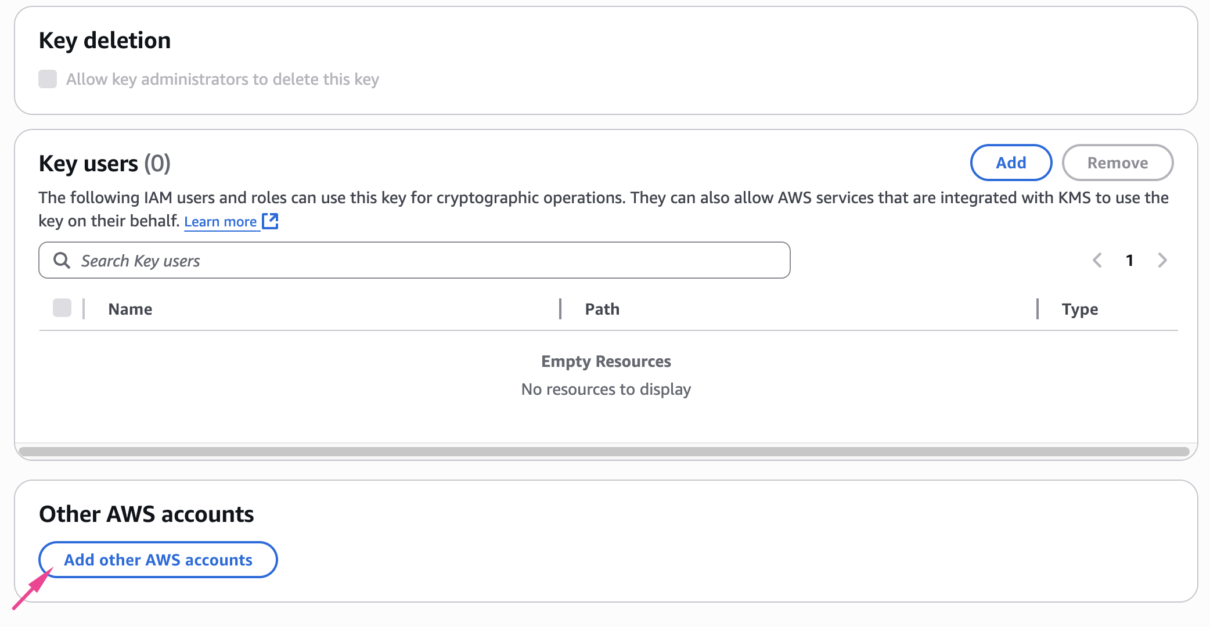This screenshot has width=1210, height=627.
Task: Go to previous page with left chevron
Action: 1097,260
